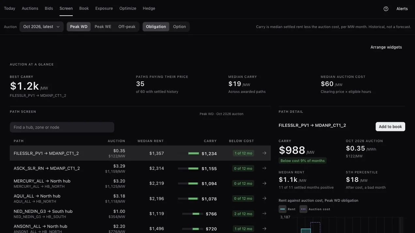This screenshot has height=233, width=415.
Task: Open the Oct 2026 auction dropdown
Action: coord(41,27)
